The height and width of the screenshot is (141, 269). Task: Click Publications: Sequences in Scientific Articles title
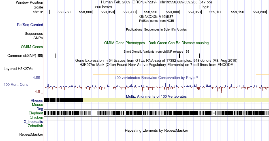(156, 29)
